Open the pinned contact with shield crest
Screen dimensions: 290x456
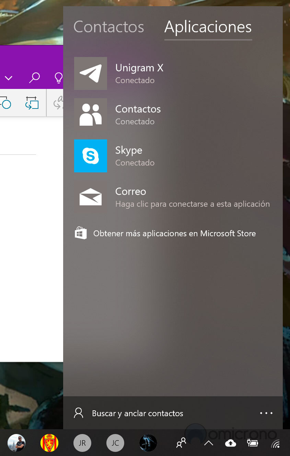tap(49, 443)
